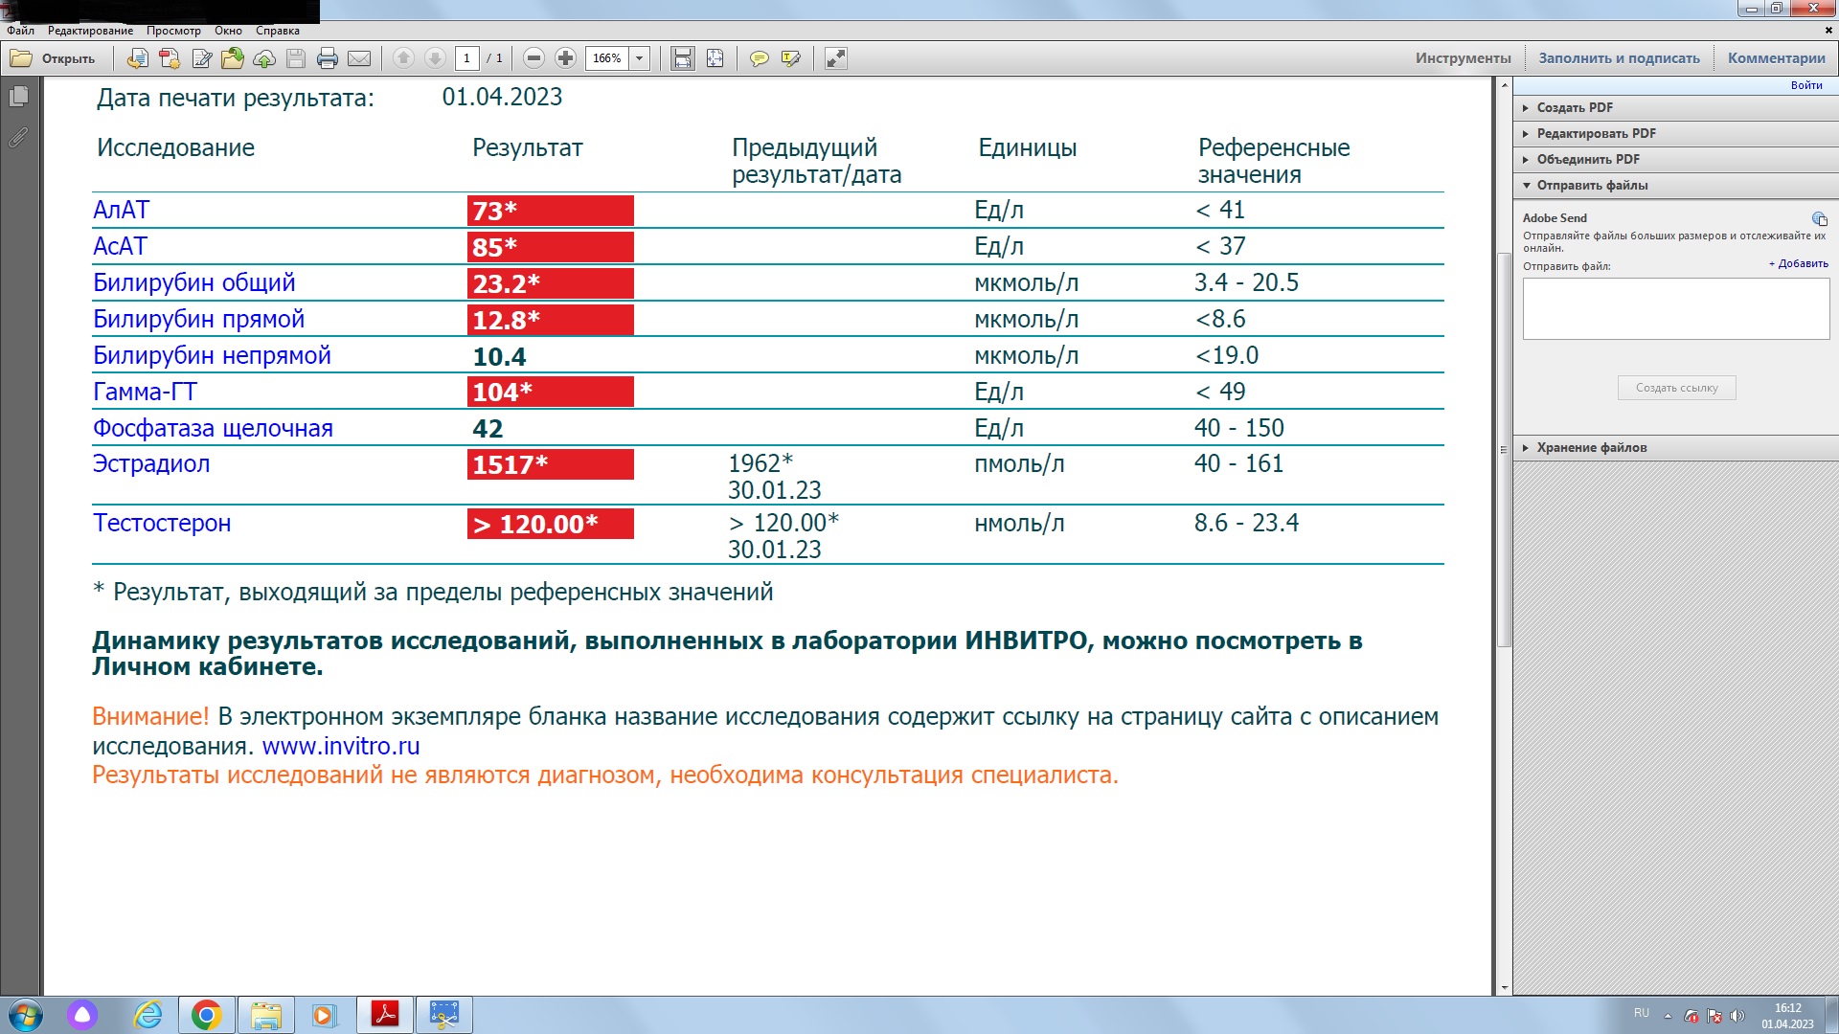Open Adobe Reader from the taskbar
This screenshot has width=1839, height=1034.
pos(383,1014)
